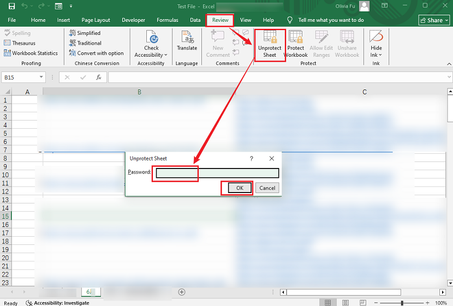Screen dimensions: 453x306
Task: Show Workbook Statistics
Action: coord(31,53)
